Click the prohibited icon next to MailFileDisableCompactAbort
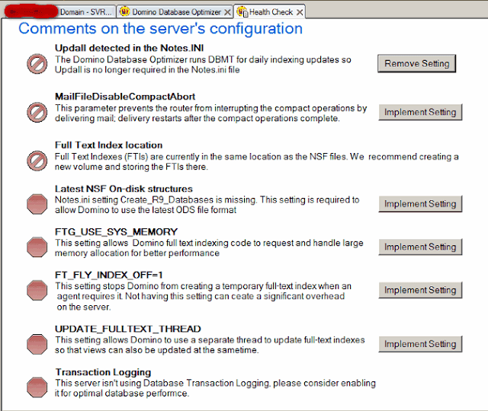This screenshot has height=411, width=488. [37, 112]
